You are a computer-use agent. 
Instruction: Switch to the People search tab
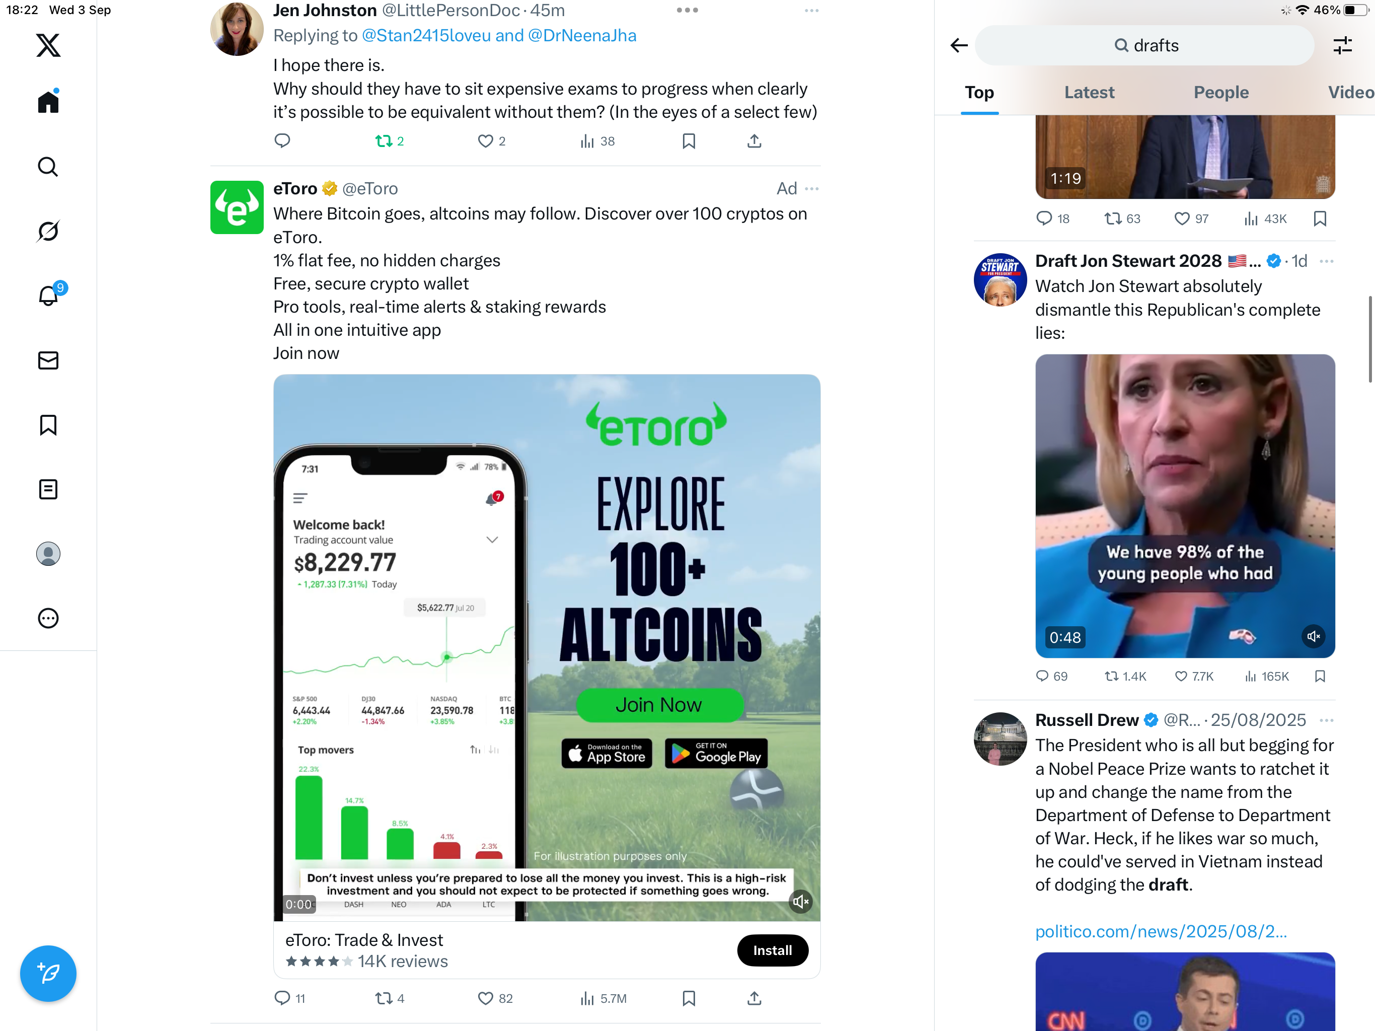click(x=1221, y=92)
